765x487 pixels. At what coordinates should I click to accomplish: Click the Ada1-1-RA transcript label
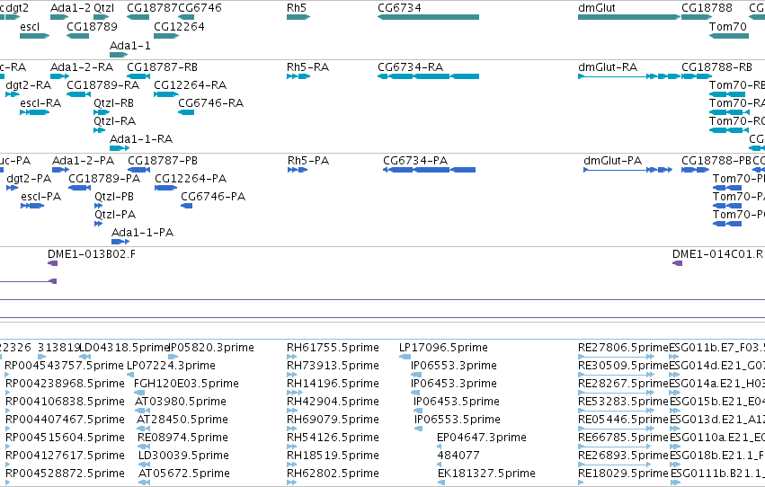(141, 139)
